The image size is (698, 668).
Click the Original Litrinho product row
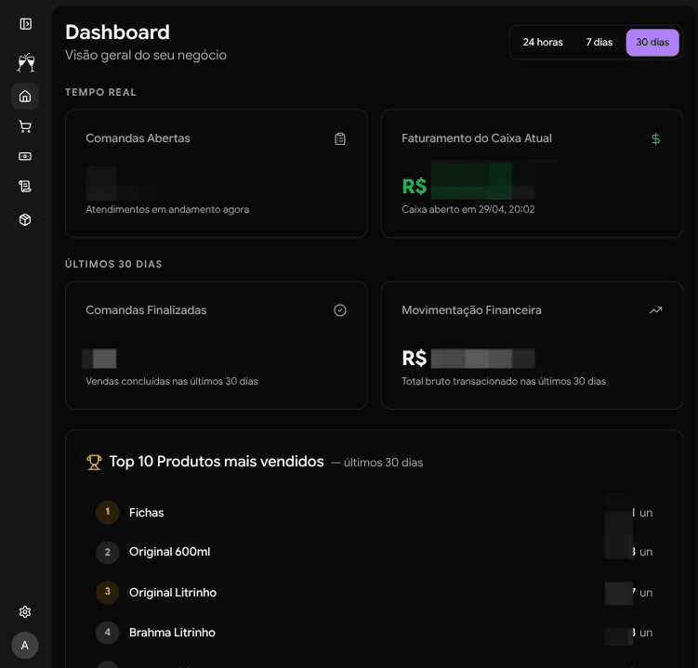pyautogui.click(x=374, y=593)
